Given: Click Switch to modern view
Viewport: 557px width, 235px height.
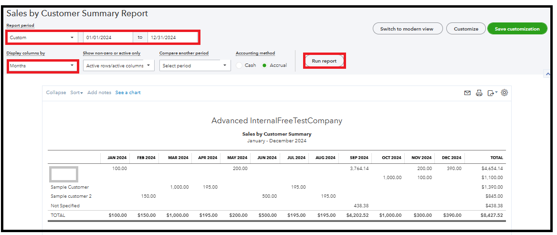Looking at the screenshot, I should [407, 29].
